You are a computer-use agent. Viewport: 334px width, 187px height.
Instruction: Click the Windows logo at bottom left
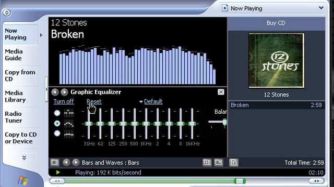coord(23,181)
